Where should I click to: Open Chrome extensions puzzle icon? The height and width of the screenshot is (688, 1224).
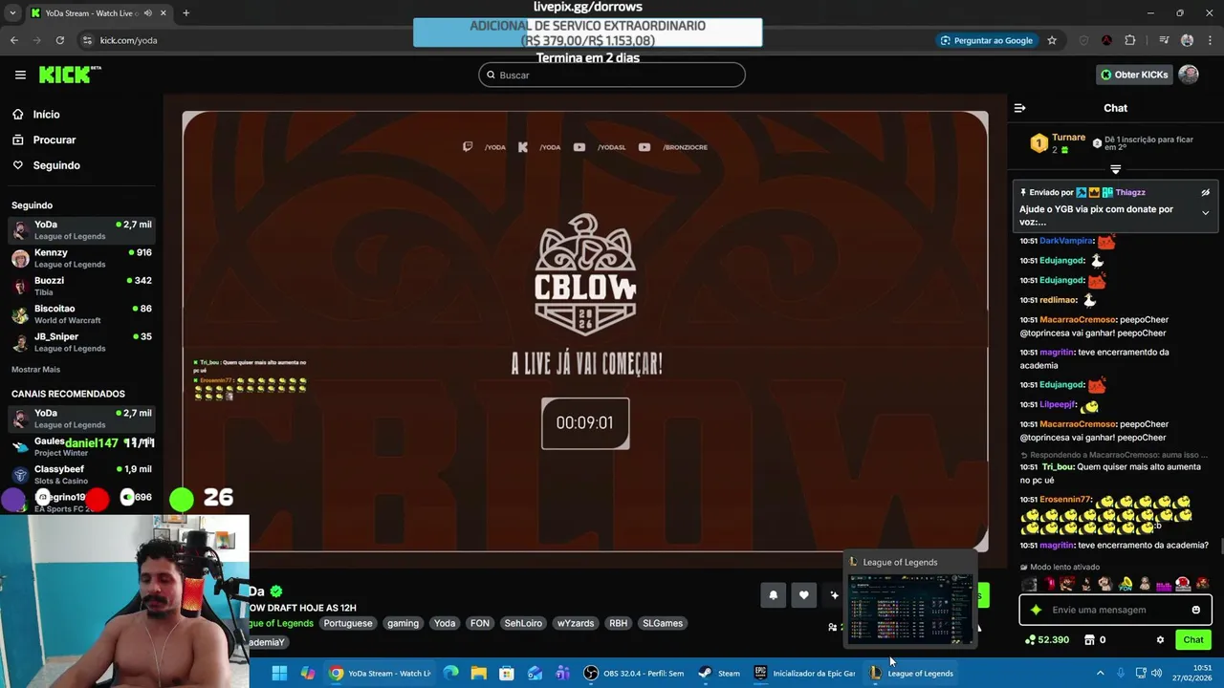[1130, 40]
